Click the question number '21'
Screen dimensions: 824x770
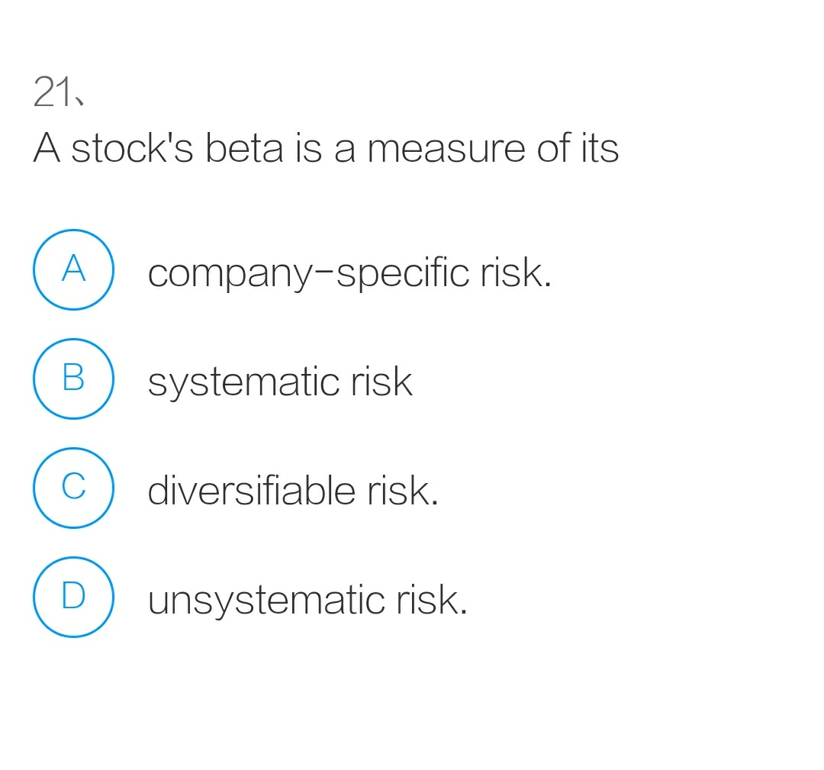[57, 90]
